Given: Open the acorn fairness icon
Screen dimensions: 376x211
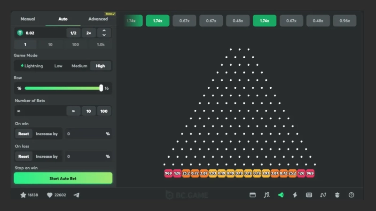Looking at the screenshot, I should (337, 195).
